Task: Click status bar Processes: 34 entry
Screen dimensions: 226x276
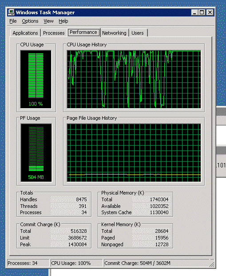Action: pos(28,263)
